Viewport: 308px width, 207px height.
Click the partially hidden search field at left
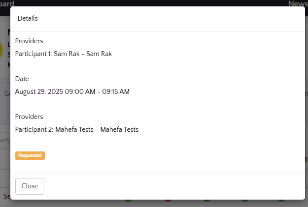[5, 140]
